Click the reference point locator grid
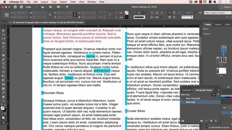This screenshot has height=130, width=232. pos(7,15)
